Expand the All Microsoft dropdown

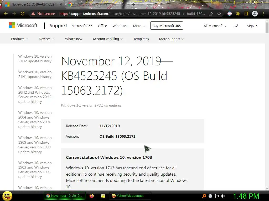215,26
